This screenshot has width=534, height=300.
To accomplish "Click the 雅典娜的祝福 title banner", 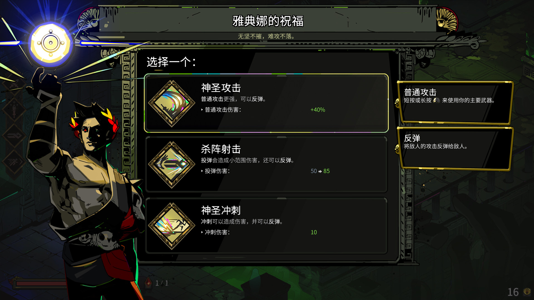I will tap(268, 21).
